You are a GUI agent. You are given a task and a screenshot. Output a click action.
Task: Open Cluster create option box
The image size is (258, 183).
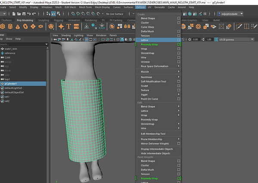coord(179,22)
